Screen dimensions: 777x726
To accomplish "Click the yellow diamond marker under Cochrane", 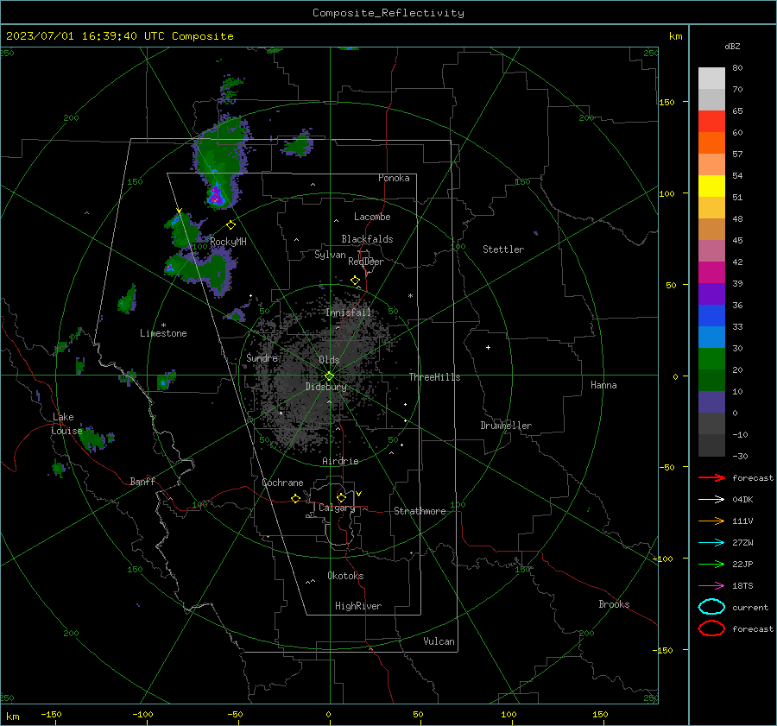I will (296, 498).
